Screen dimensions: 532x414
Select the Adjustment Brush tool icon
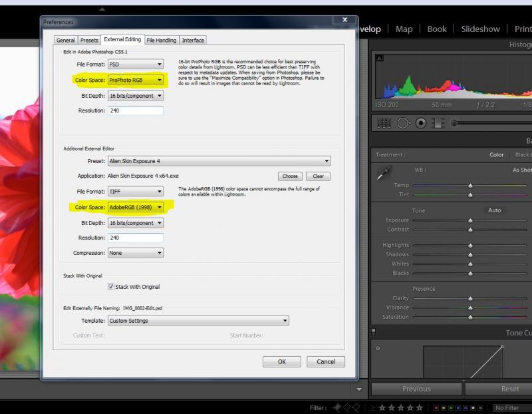tap(492, 123)
